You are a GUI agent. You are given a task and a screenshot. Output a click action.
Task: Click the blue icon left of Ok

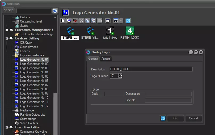(x=163, y=118)
